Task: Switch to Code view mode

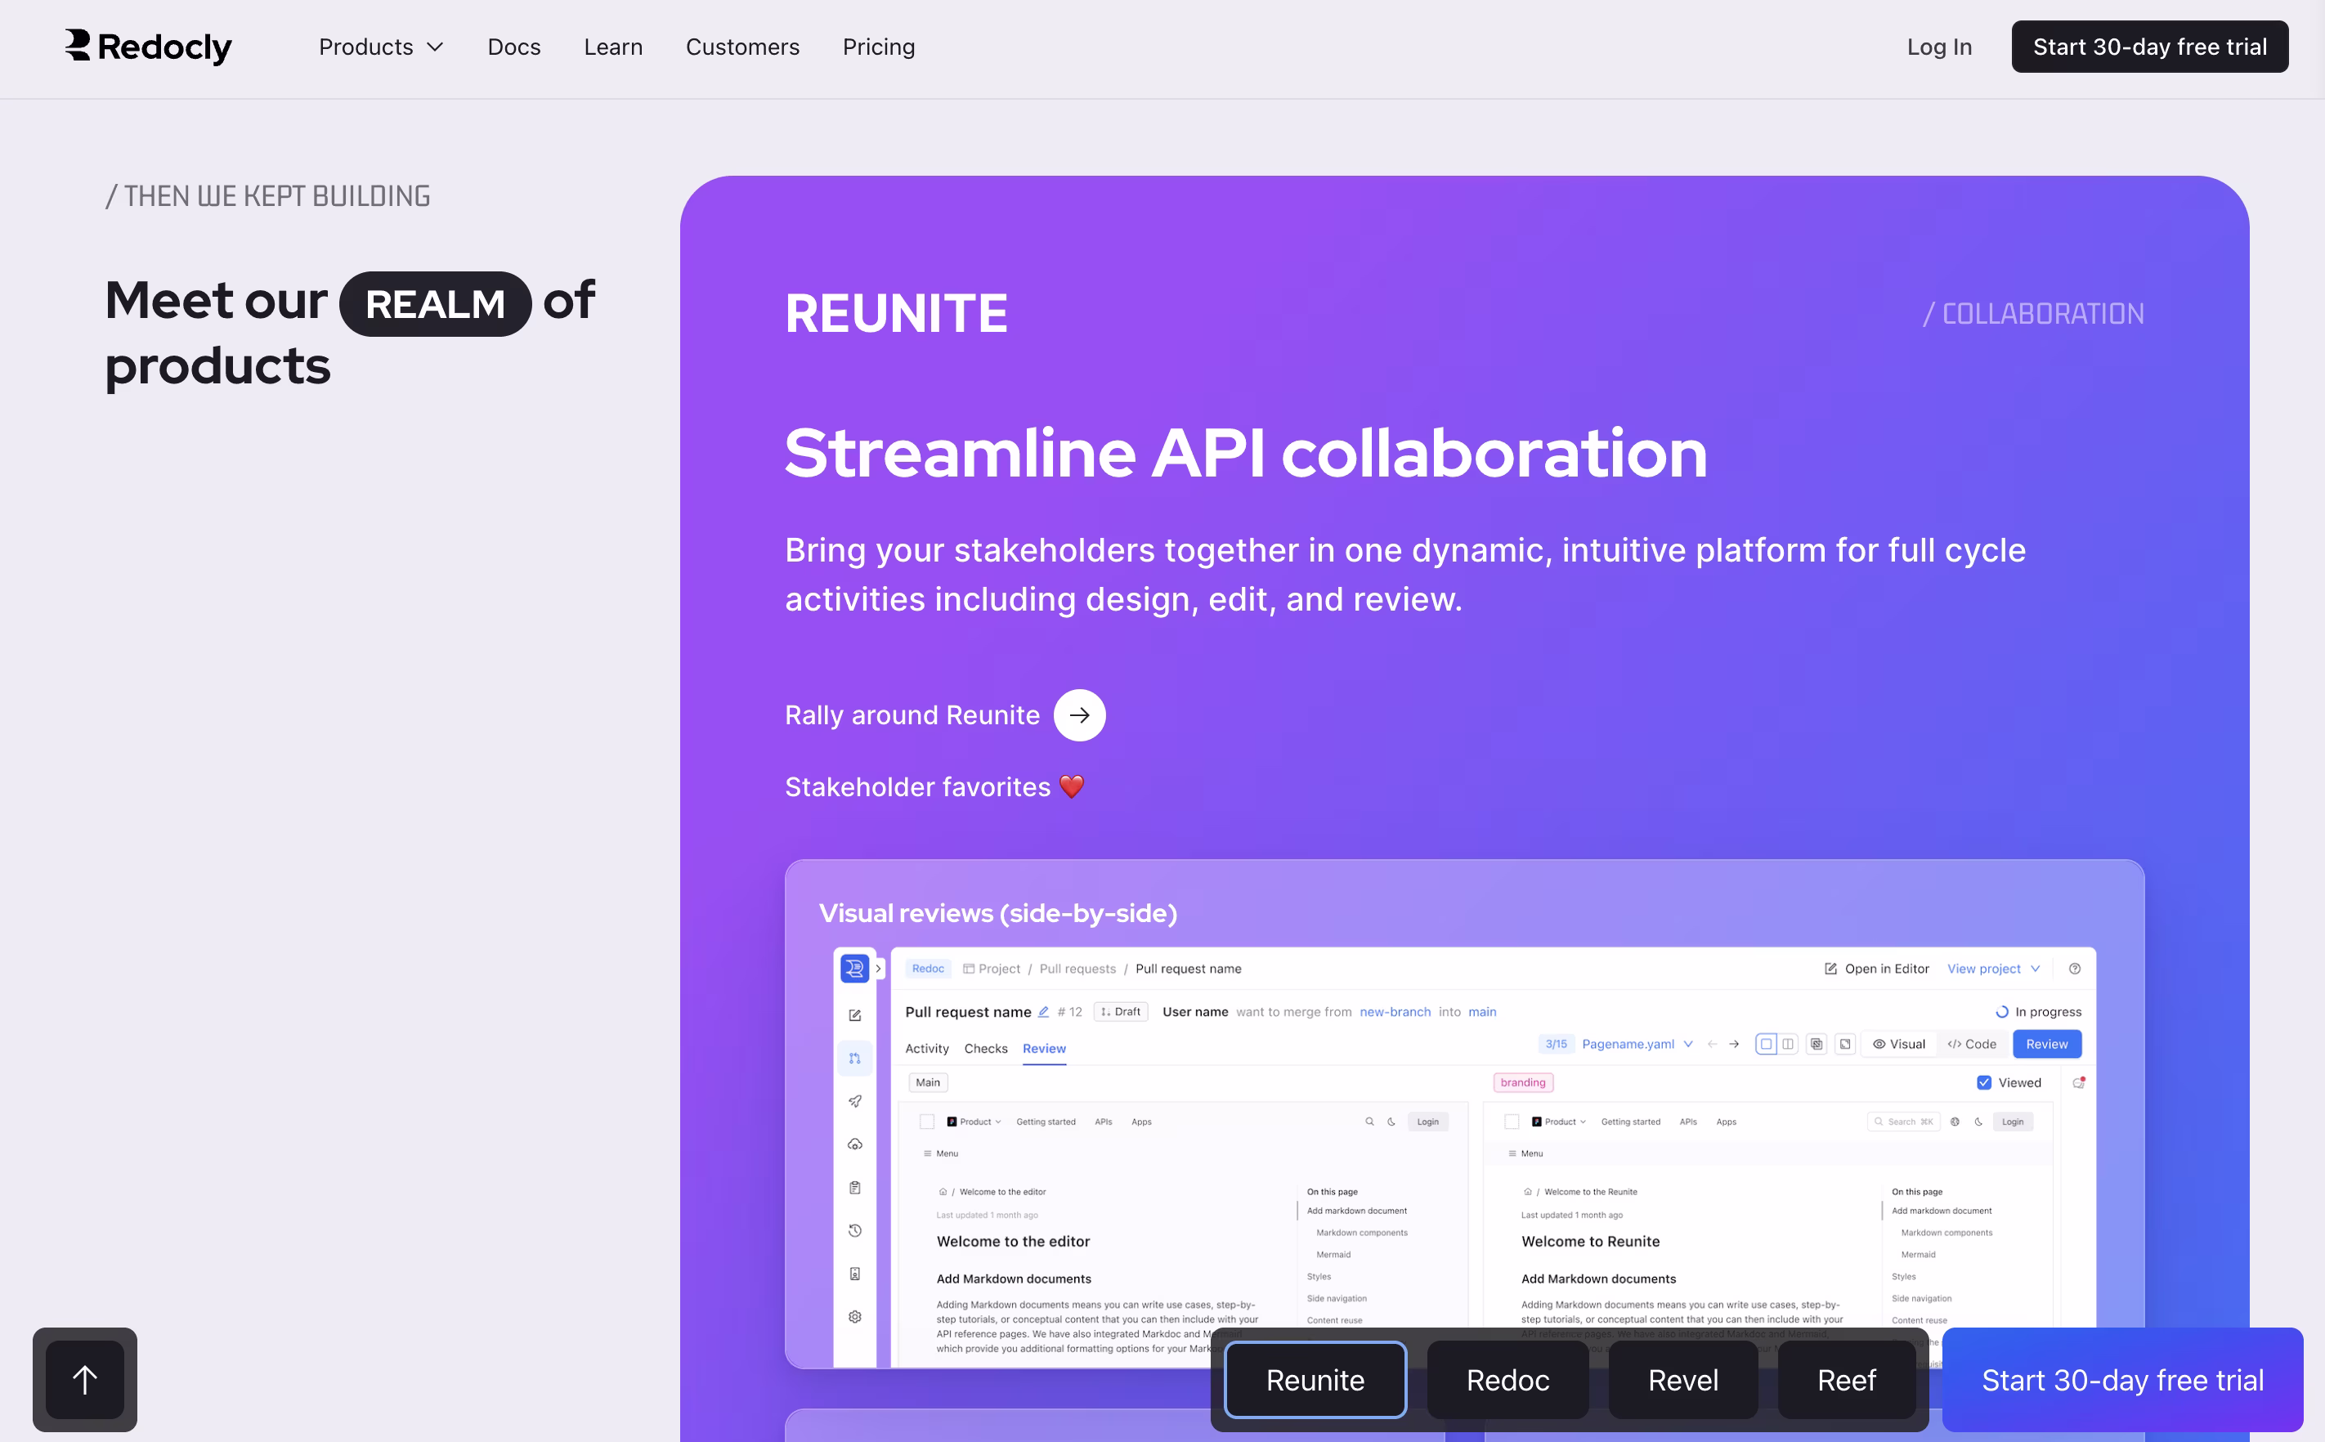Action: (1971, 1045)
